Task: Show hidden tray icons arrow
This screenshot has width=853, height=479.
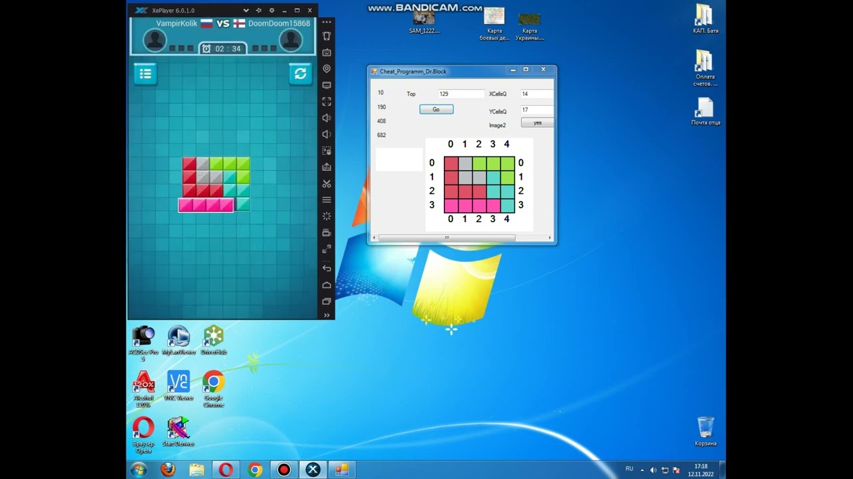Action: [642, 470]
